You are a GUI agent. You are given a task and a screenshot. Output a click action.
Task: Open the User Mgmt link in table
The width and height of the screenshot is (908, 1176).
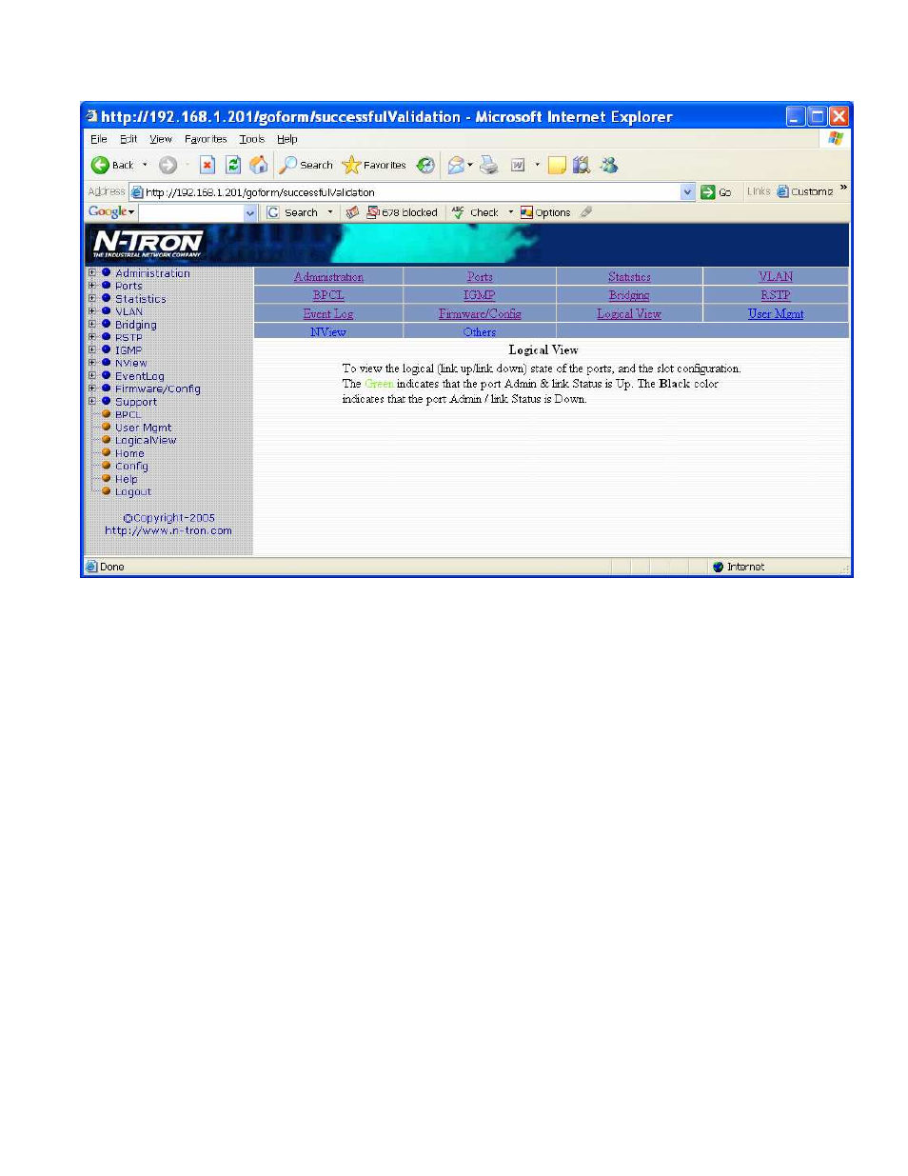pyautogui.click(x=776, y=314)
